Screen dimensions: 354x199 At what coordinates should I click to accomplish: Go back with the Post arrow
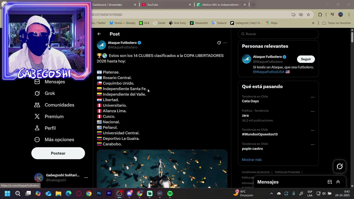click(x=99, y=34)
